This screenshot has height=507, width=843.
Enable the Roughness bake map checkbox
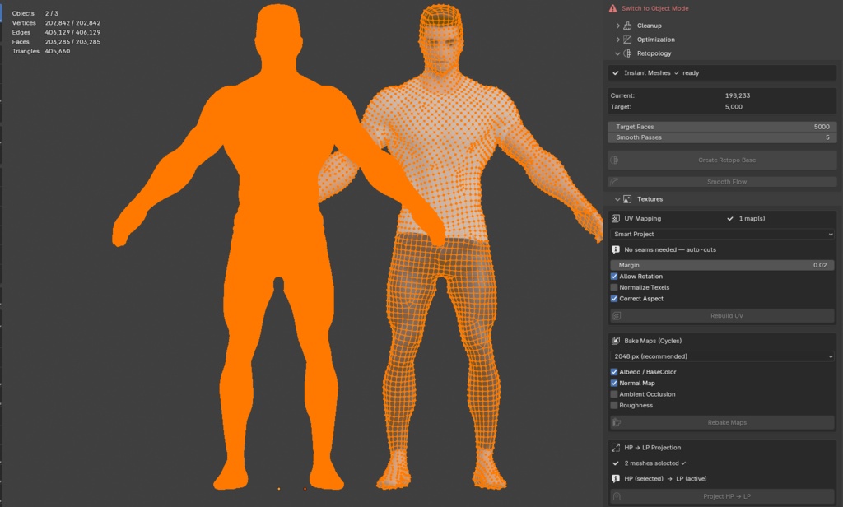point(614,406)
